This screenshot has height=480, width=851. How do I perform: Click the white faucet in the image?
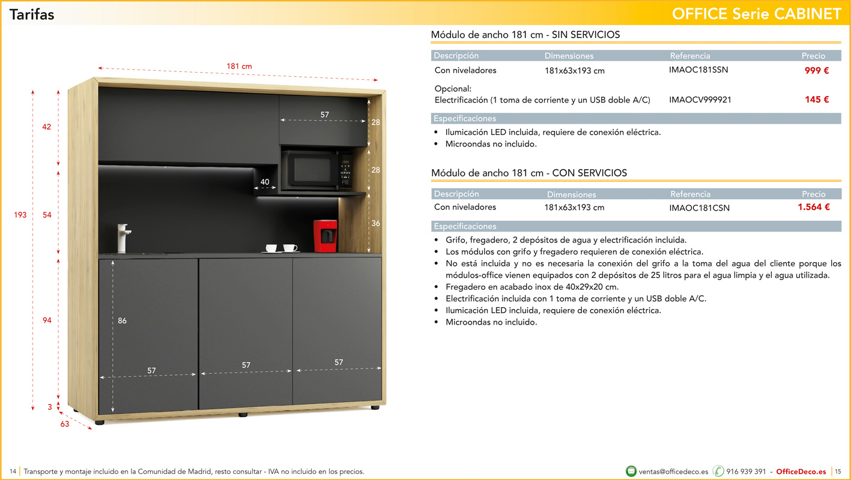[x=123, y=238]
